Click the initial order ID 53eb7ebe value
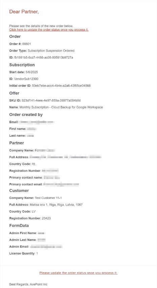 pos(61,85)
